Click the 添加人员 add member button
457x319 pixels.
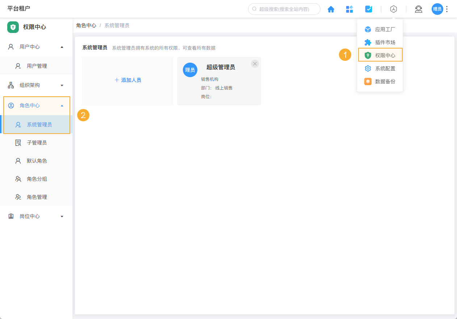click(127, 80)
